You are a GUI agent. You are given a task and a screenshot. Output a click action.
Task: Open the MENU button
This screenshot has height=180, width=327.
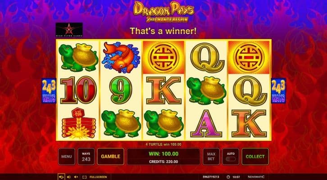click(x=67, y=157)
